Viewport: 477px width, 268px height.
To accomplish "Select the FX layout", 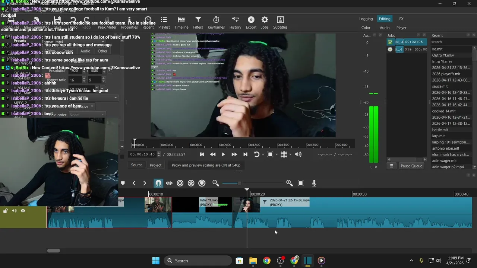I will tap(401, 19).
